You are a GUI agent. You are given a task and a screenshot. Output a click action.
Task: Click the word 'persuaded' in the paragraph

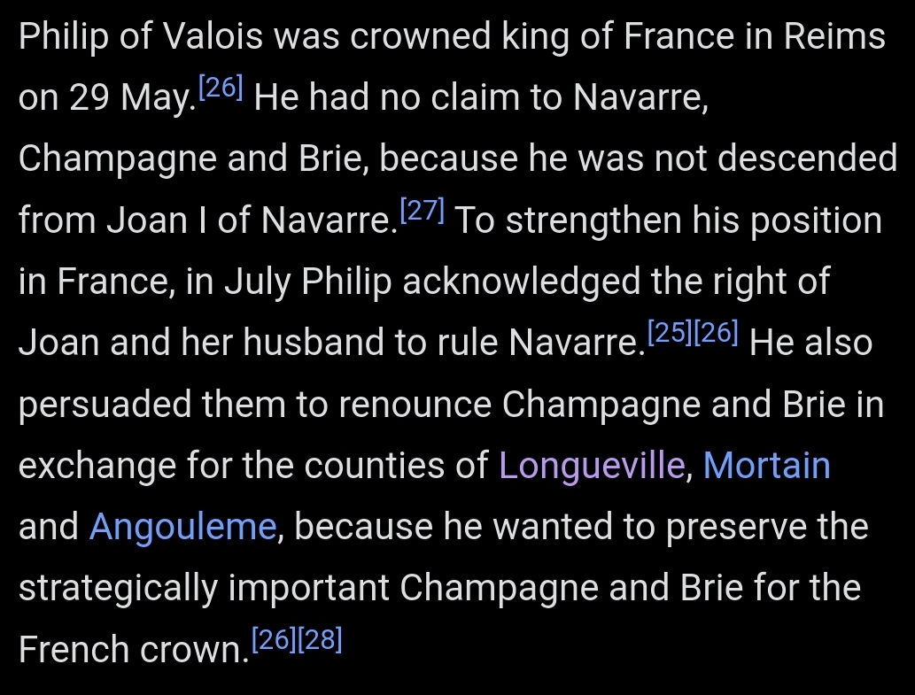[105, 405]
